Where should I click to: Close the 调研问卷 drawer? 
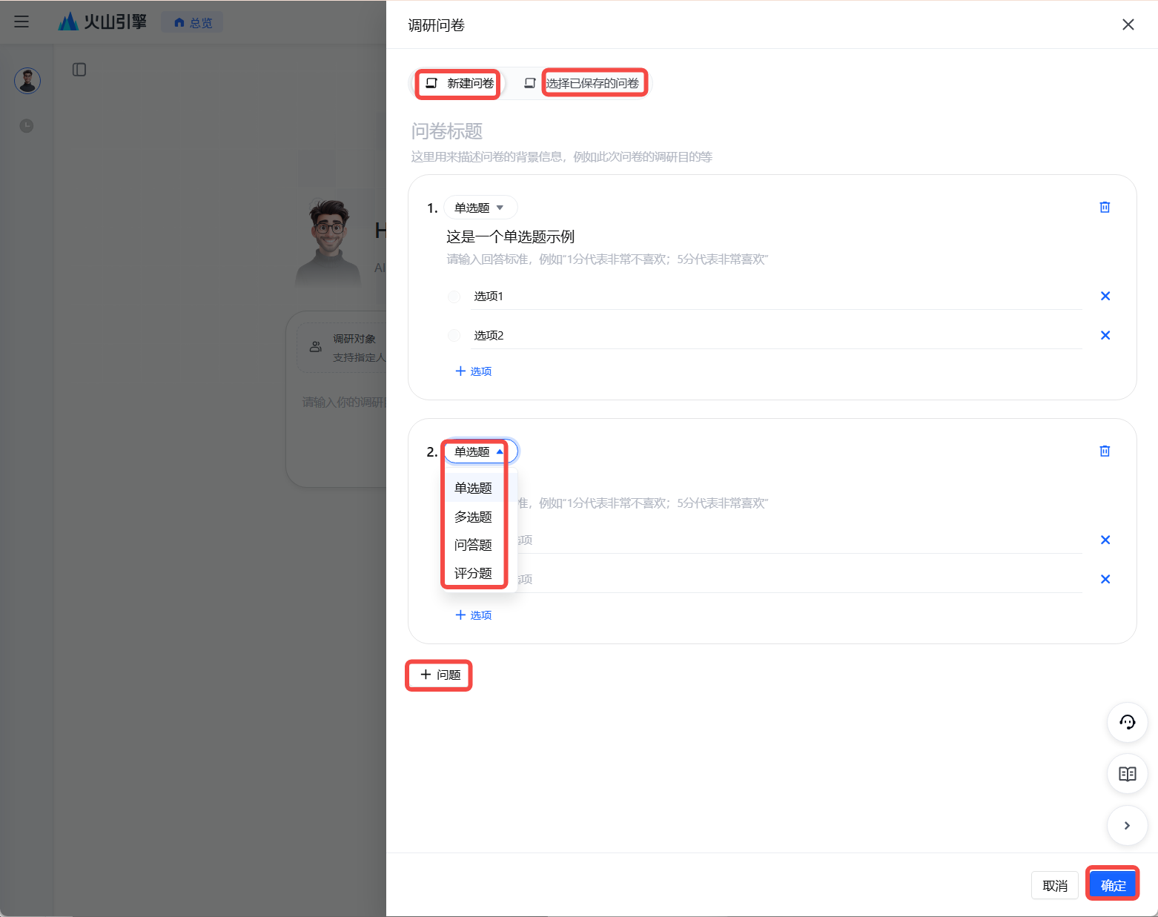tap(1128, 24)
